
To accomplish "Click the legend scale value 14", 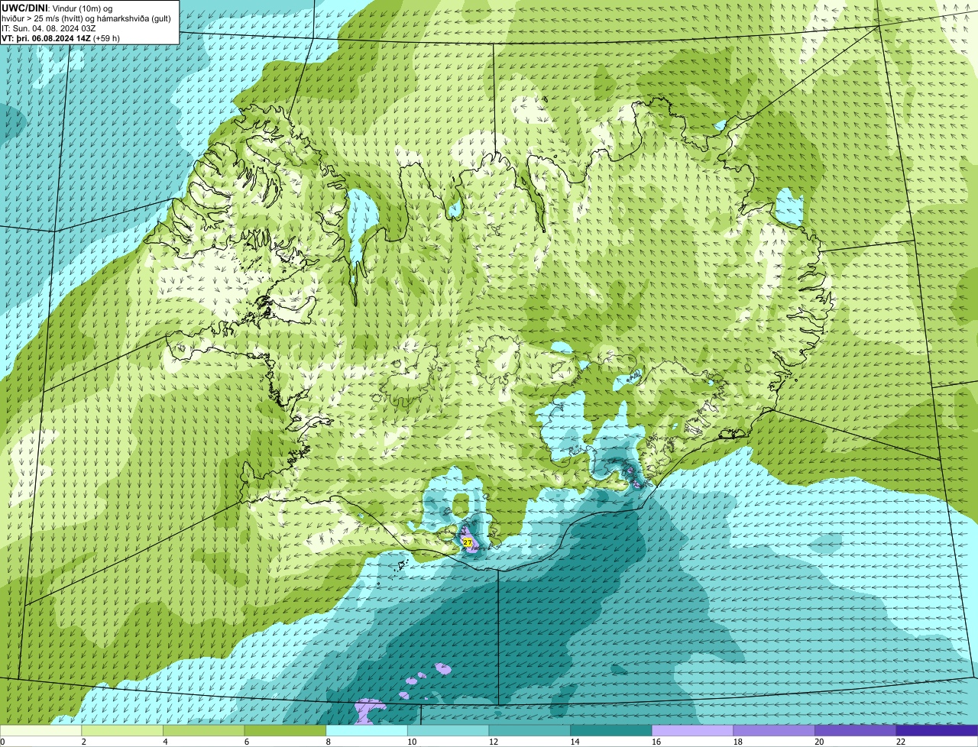I will pos(575,742).
